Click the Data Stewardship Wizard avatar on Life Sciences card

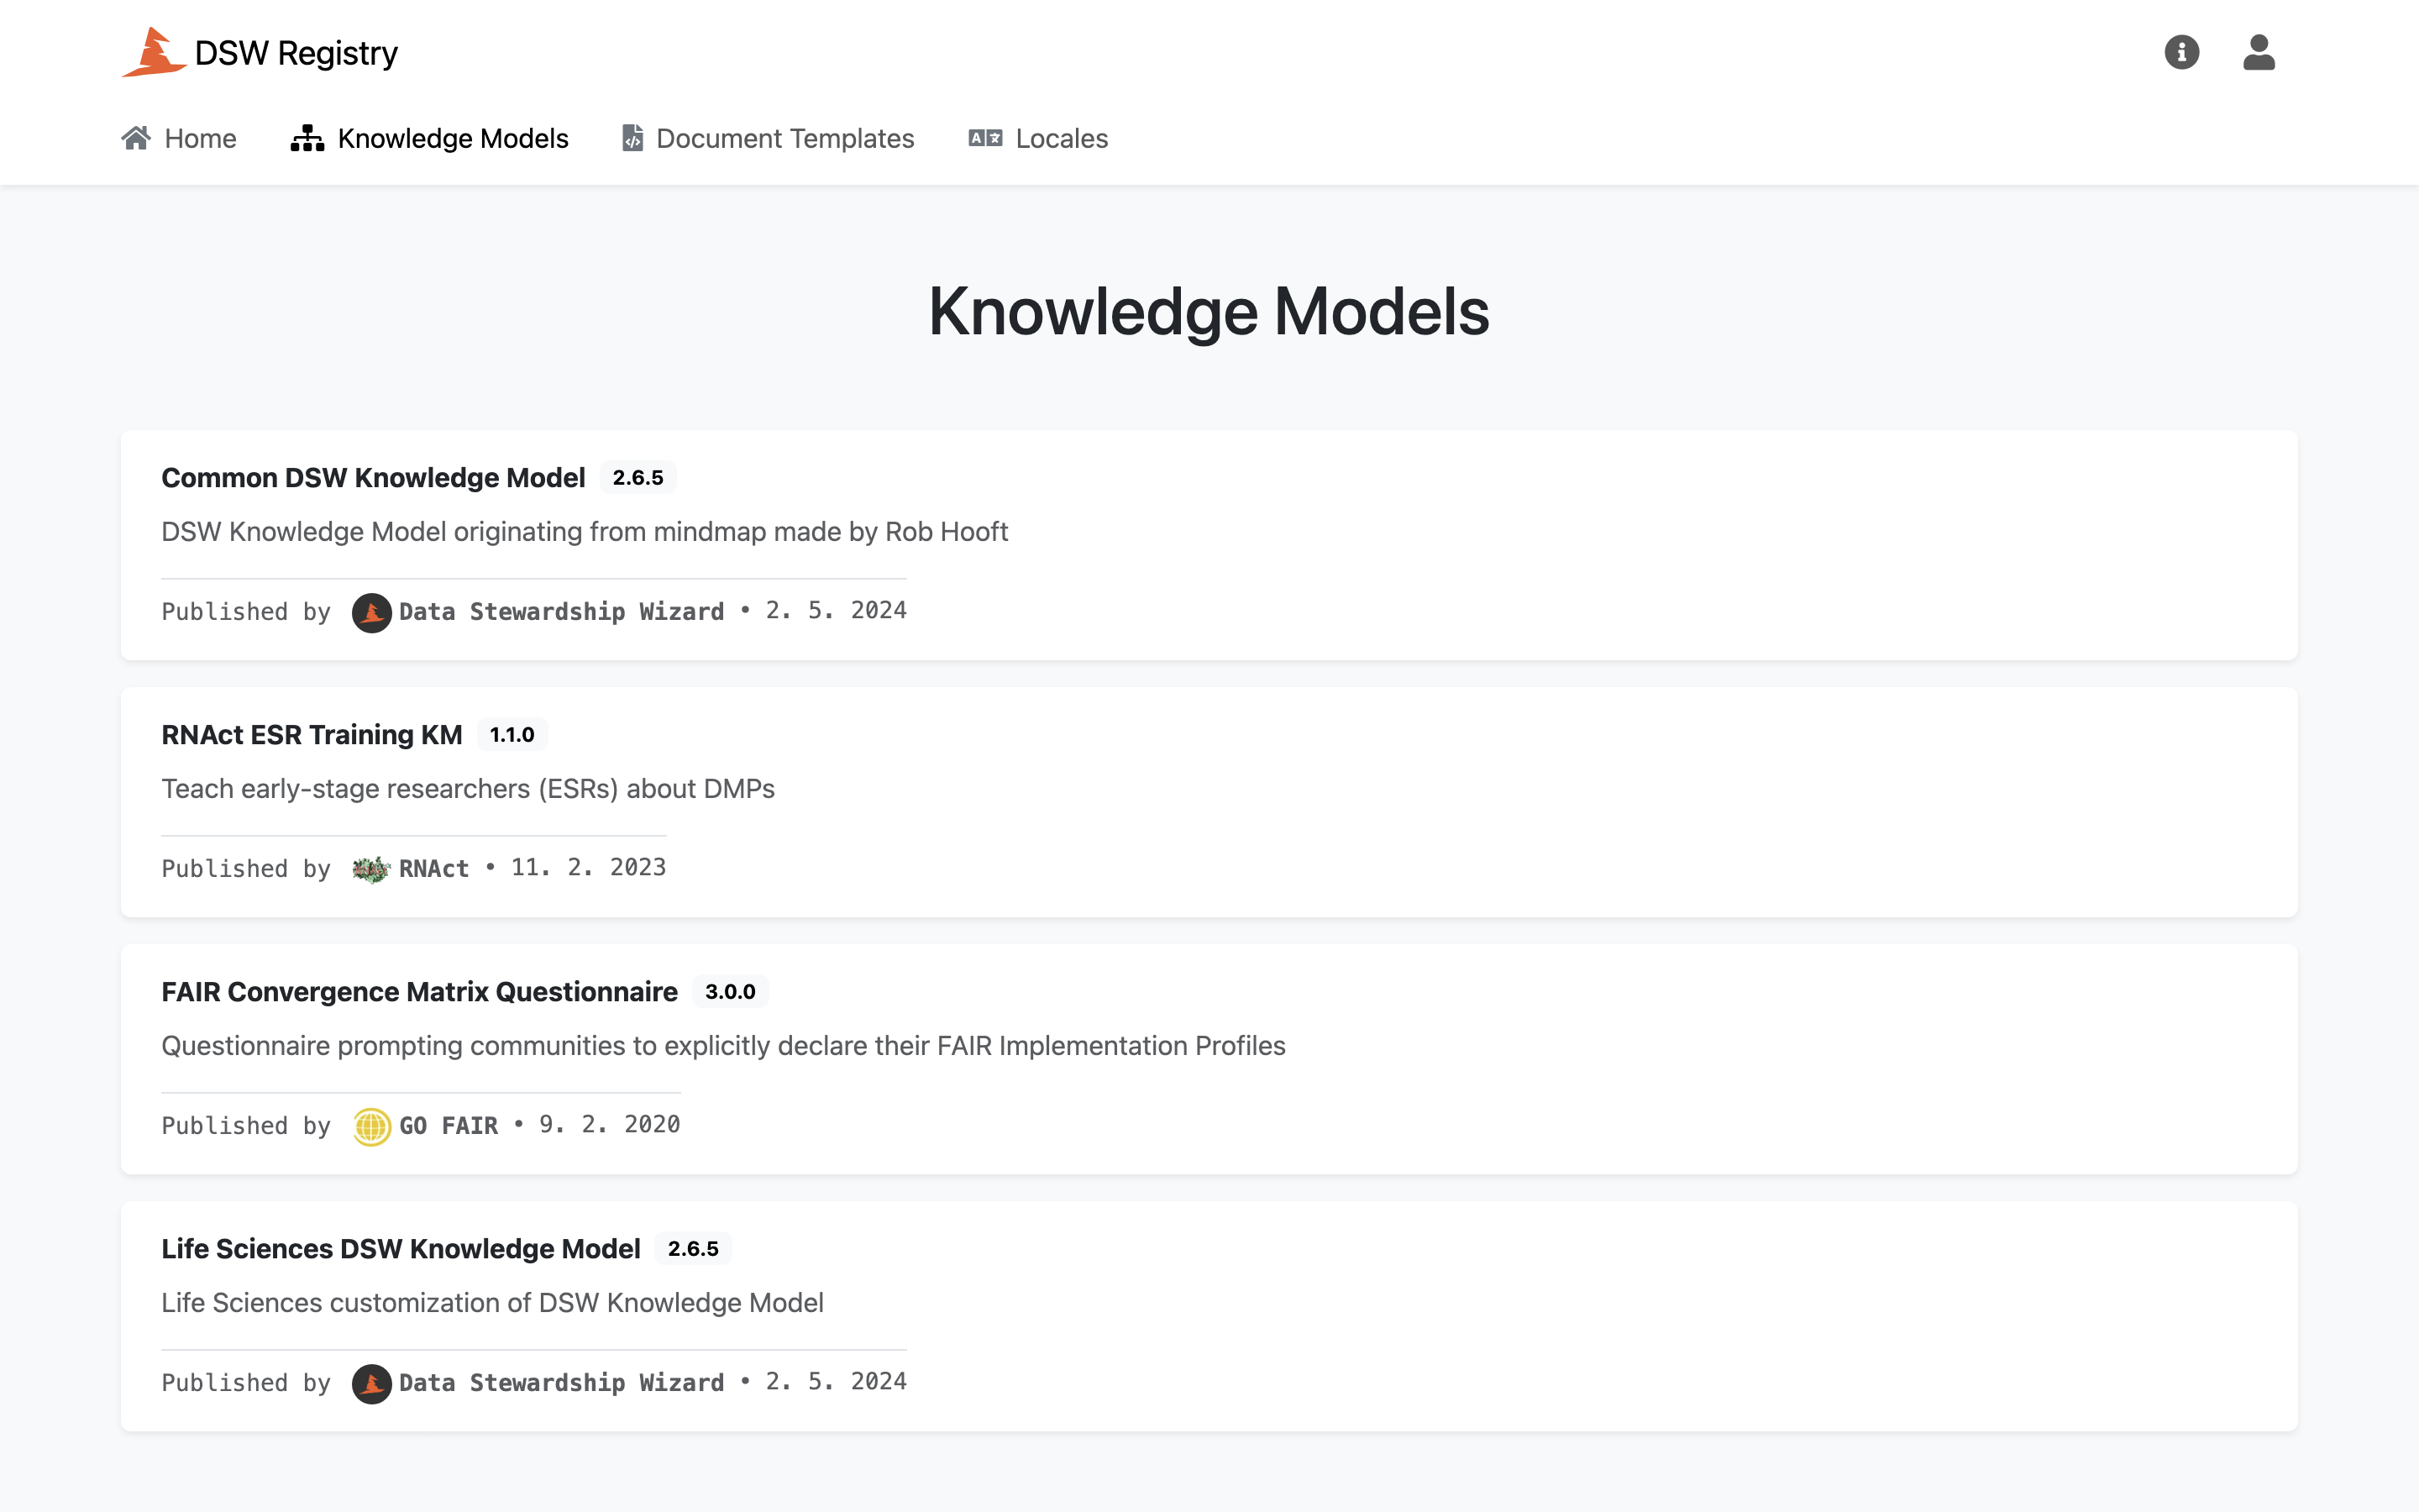click(371, 1383)
